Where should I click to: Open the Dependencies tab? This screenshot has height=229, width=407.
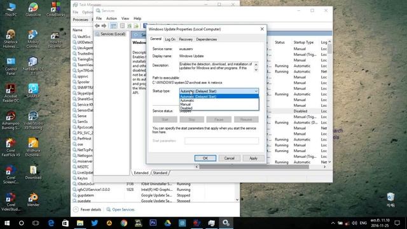(x=206, y=39)
